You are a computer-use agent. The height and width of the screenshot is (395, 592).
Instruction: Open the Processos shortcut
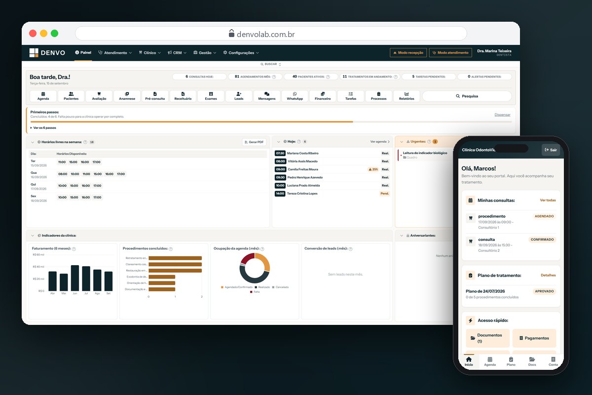pyautogui.click(x=379, y=96)
